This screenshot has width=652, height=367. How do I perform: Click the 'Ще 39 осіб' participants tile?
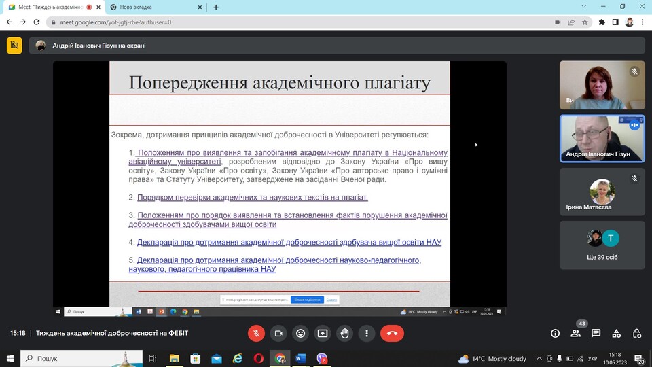point(602,245)
